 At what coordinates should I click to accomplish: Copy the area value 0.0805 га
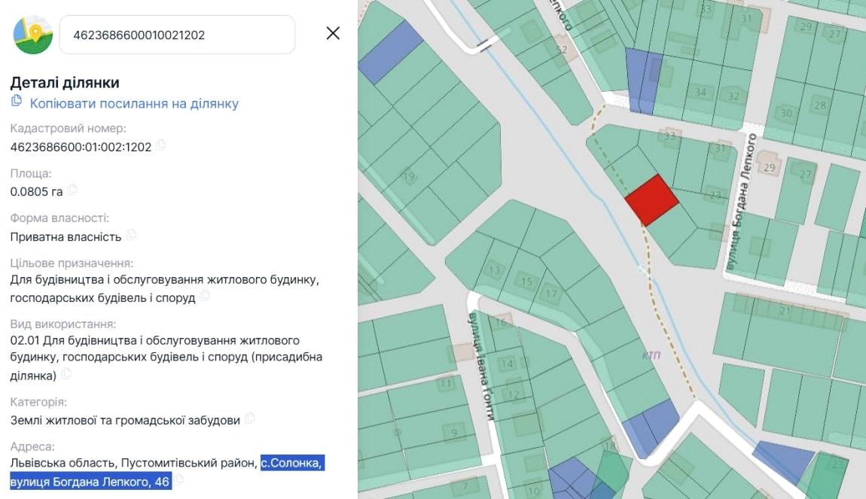tap(73, 190)
